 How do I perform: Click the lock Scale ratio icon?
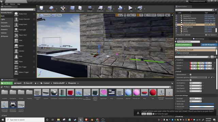tap(213, 68)
